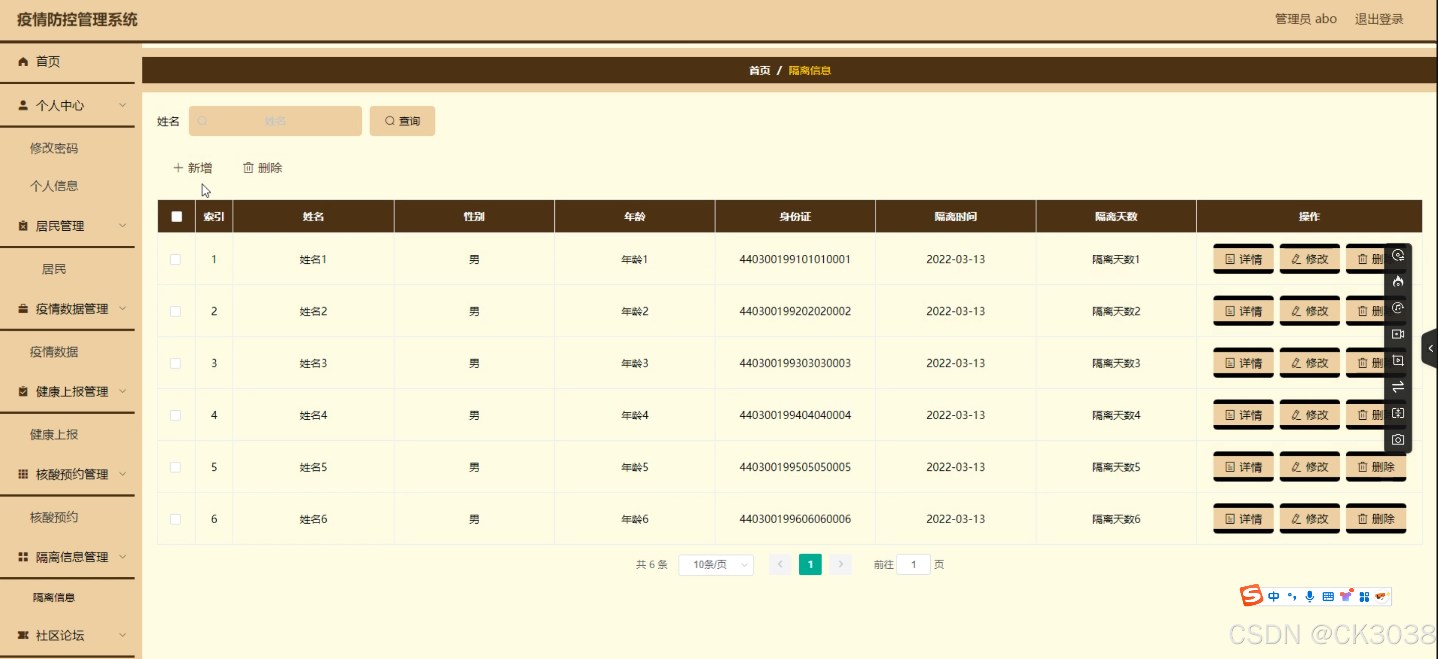Collapse the right edge panel arrow
The width and height of the screenshot is (1438, 659).
tap(1430, 349)
